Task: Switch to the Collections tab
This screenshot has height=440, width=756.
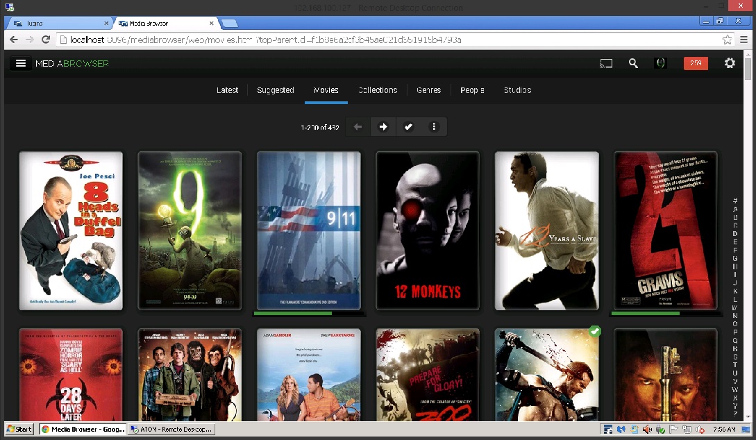Action: pos(378,90)
